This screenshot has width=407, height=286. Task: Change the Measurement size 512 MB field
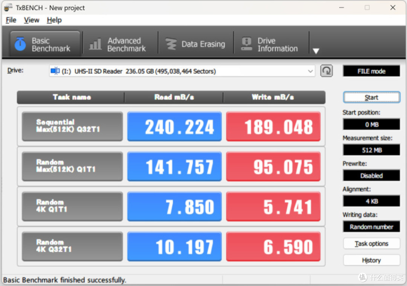372,150
